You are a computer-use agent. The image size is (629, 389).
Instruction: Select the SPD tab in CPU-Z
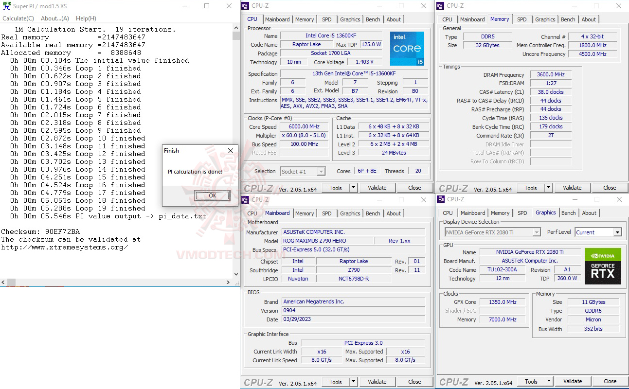tap(326, 19)
